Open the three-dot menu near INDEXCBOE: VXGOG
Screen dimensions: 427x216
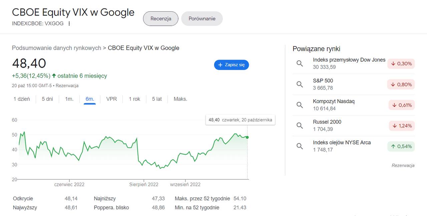(69, 24)
